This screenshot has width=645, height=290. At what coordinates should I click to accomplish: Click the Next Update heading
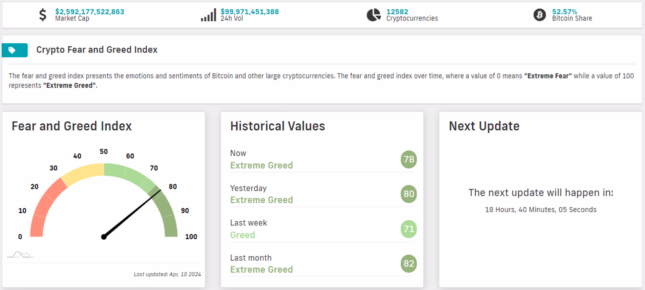(x=484, y=126)
